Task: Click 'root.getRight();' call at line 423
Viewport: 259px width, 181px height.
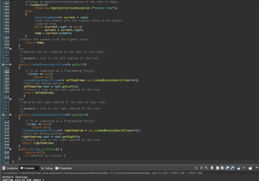Action: 67,137
